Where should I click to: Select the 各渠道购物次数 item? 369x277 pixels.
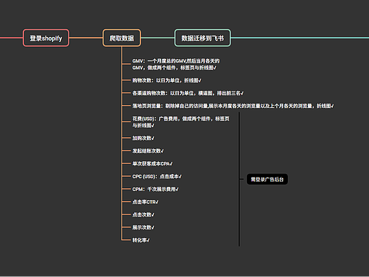point(188,93)
